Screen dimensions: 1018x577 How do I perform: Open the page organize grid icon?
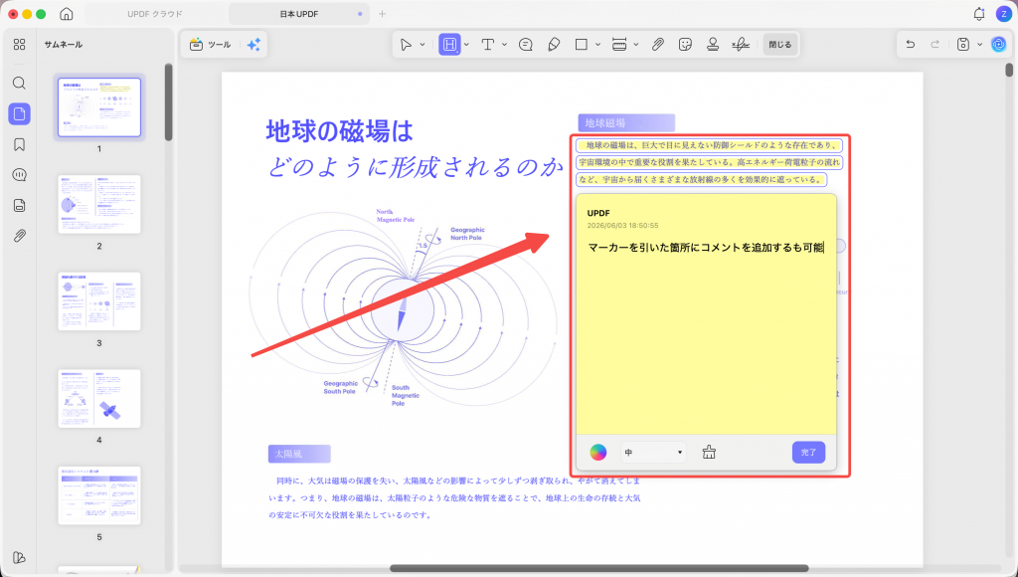pyautogui.click(x=20, y=44)
